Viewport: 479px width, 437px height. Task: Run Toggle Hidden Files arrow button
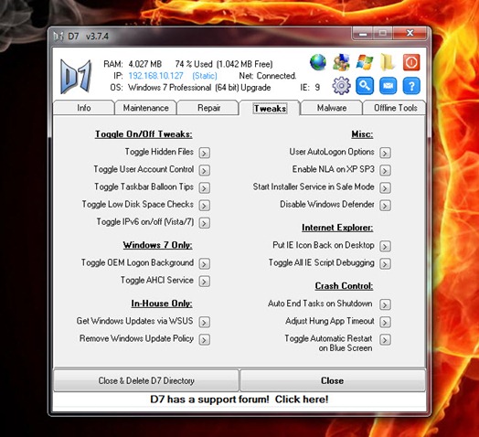pos(205,153)
